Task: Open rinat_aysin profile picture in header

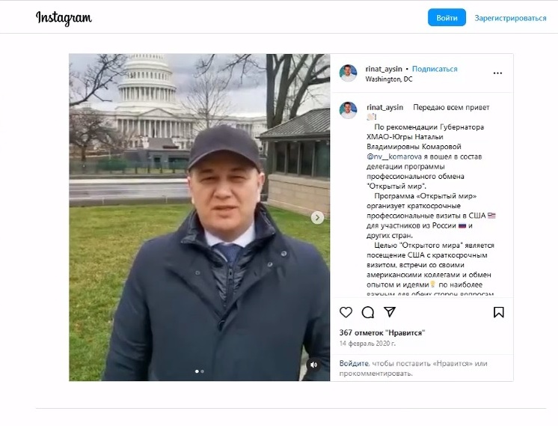Action: click(x=348, y=73)
